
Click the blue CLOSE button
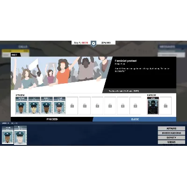pos(135,119)
